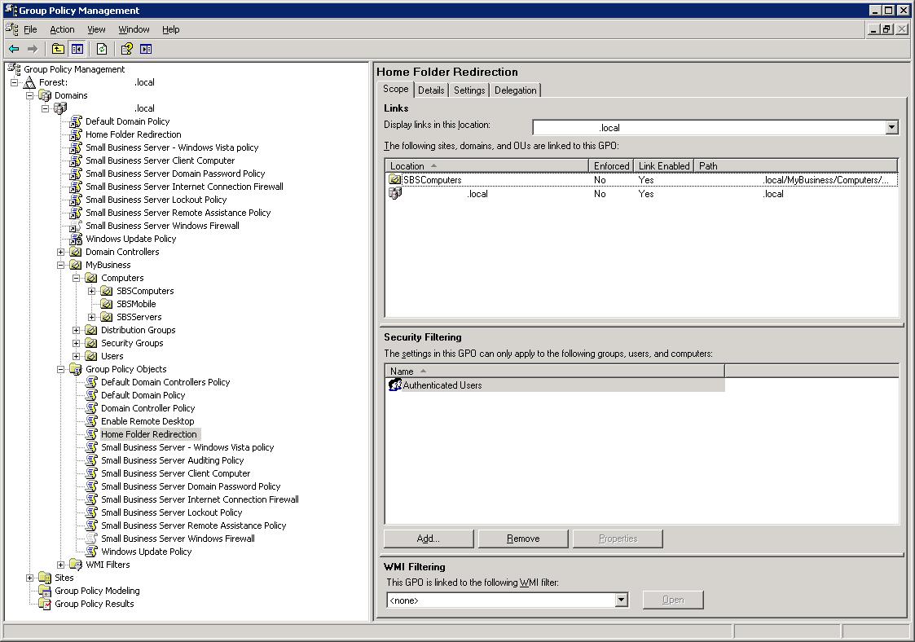Image resolution: width=915 pixels, height=642 pixels.
Task: Expand the Sites node
Action: click(30, 578)
